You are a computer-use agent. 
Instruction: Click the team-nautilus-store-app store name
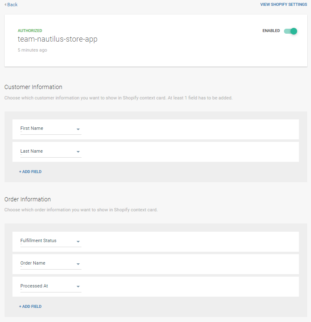[x=57, y=40]
